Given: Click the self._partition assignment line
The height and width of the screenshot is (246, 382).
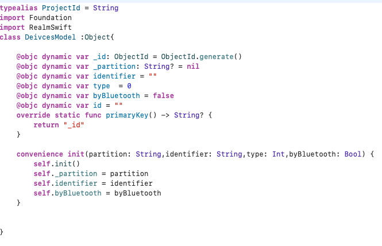Looking at the screenshot, I should [x=91, y=174].
